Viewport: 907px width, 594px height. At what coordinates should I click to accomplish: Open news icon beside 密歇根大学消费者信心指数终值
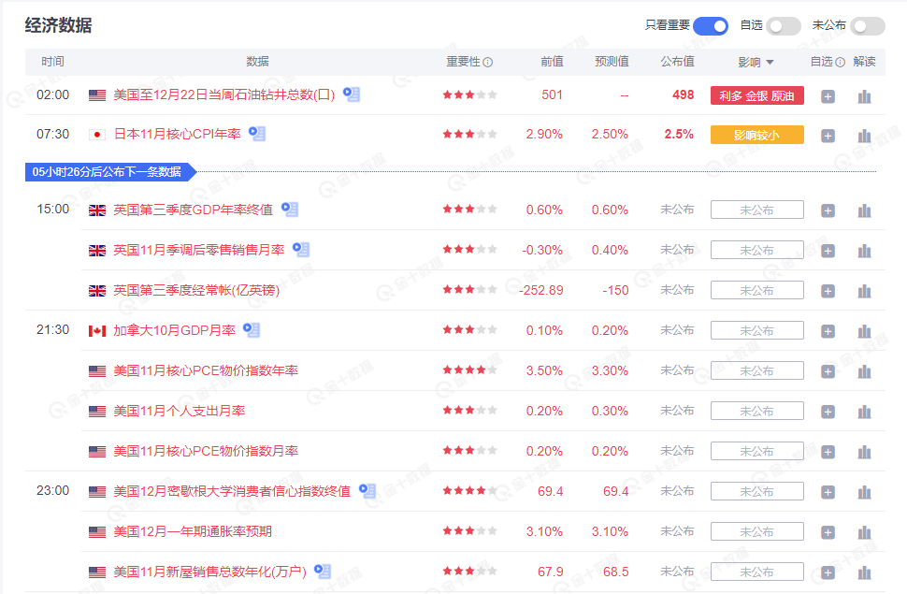click(x=367, y=491)
